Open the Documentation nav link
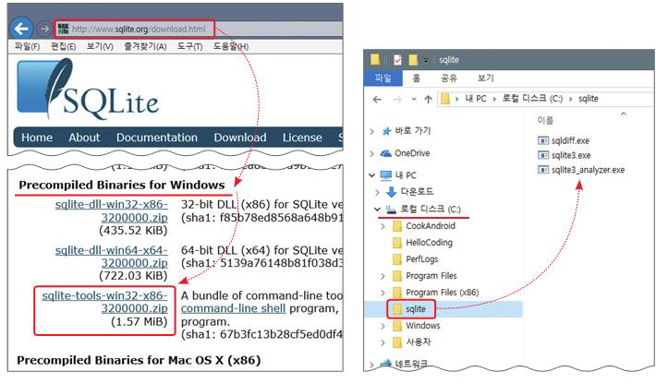656x384 pixels. coord(157,138)
